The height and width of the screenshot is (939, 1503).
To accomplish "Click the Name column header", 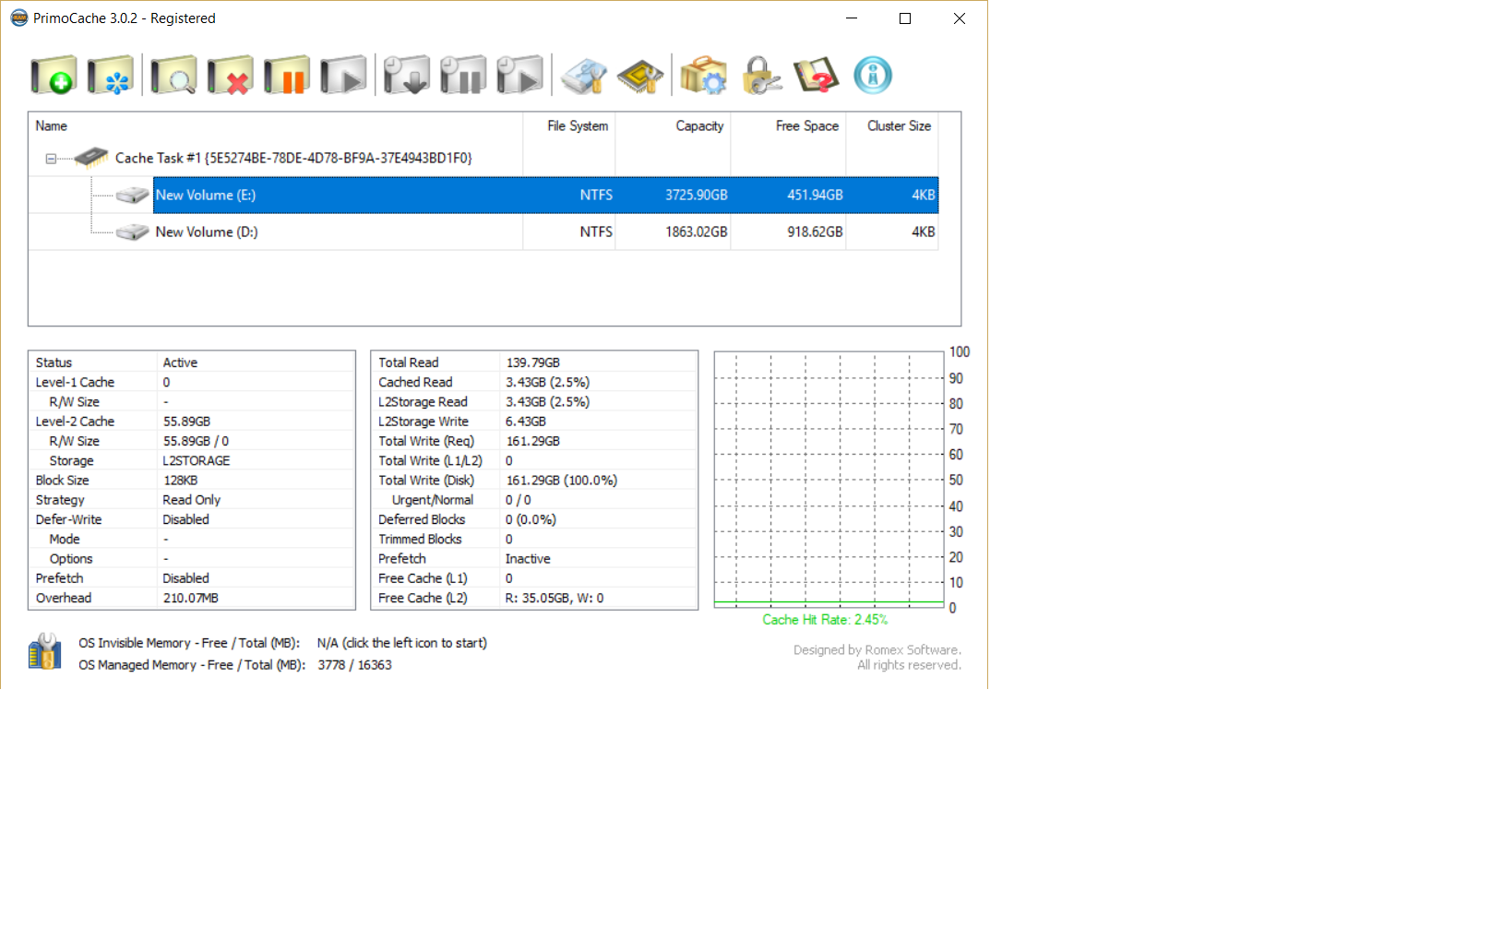I will click(275, 126).
